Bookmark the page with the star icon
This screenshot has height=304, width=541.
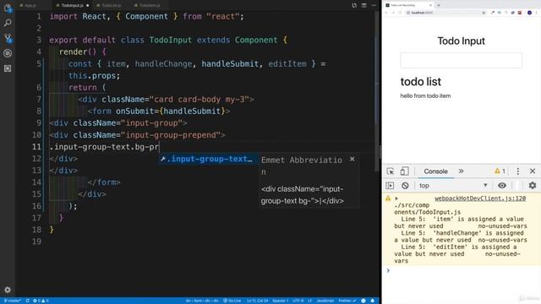point(484,13)
